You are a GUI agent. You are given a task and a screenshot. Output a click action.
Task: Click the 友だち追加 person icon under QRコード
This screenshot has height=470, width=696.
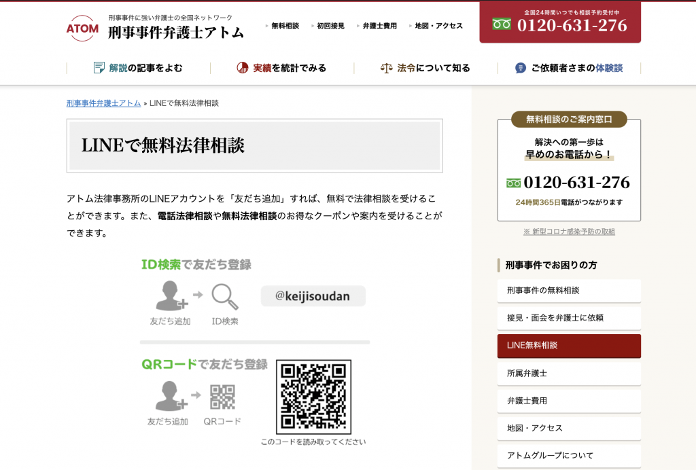[171, 396]
